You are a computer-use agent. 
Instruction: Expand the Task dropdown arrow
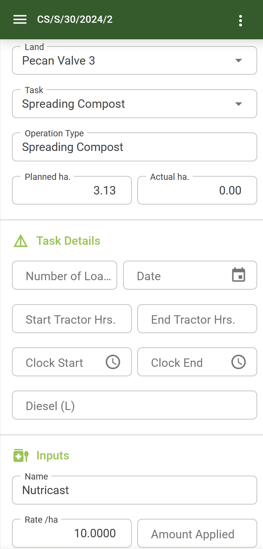tap(239, 104)
